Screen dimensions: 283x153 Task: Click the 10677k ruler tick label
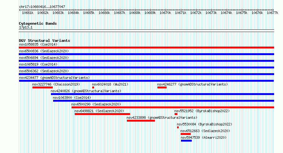pos(273,13)
